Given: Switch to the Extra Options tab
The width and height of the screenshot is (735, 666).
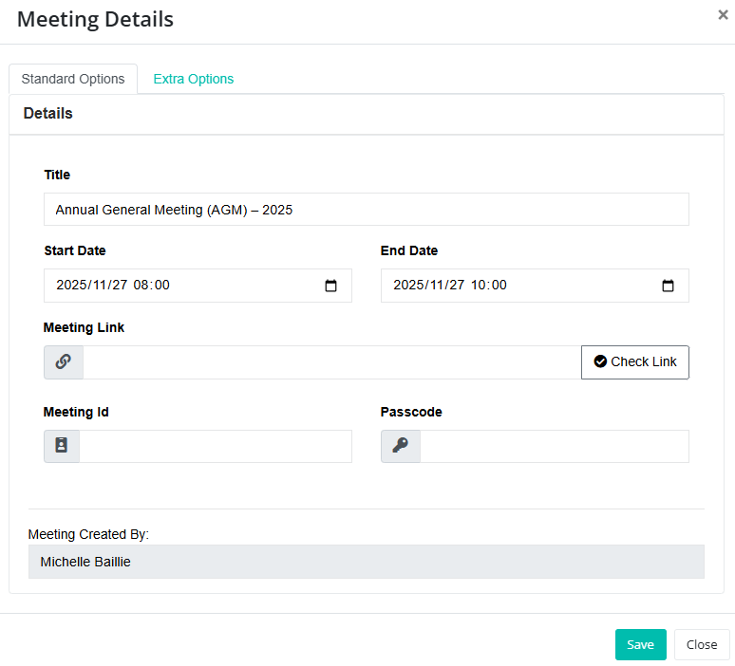Looking at the screenshot, I should (x=193, y=79).
